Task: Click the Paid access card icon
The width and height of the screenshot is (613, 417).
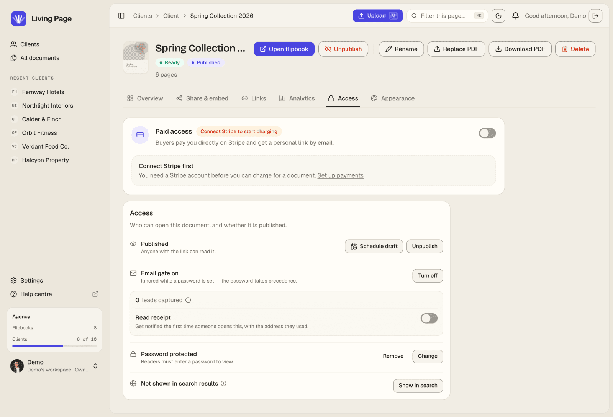Action: coord(140,135)
